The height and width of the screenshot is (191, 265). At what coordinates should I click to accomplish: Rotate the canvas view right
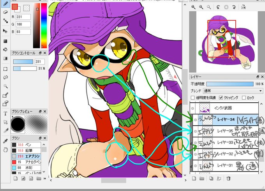pyautogui.click(x=234, y=7)
